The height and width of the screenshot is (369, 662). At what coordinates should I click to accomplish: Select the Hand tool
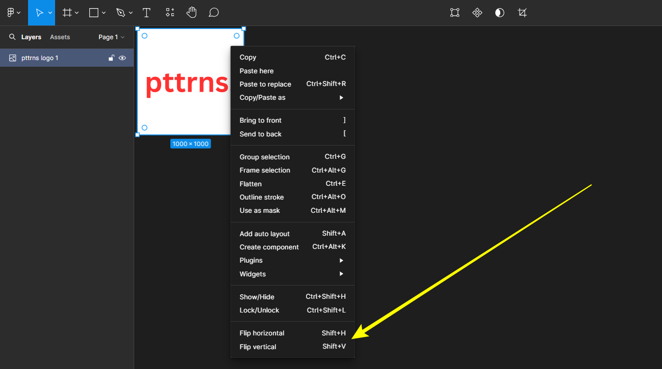[191, 13]
